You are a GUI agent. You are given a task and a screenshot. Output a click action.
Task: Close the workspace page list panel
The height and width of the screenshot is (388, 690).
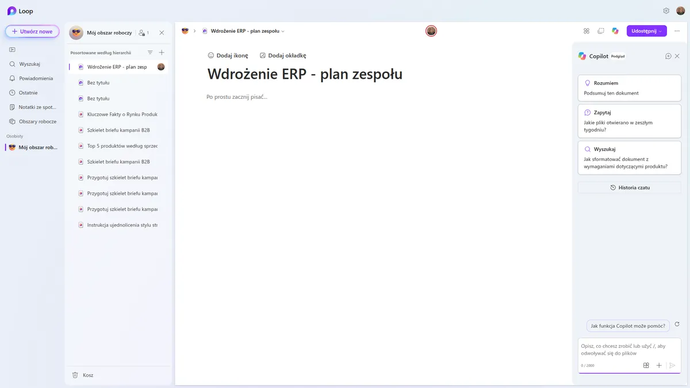pos(162,33)
